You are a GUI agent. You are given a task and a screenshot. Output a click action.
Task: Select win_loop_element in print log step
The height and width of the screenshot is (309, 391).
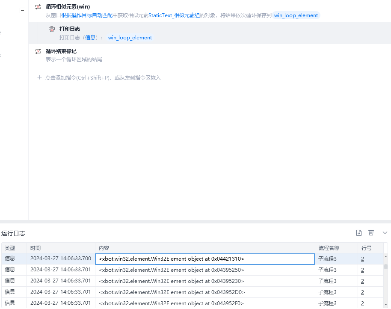coord(130,38)
